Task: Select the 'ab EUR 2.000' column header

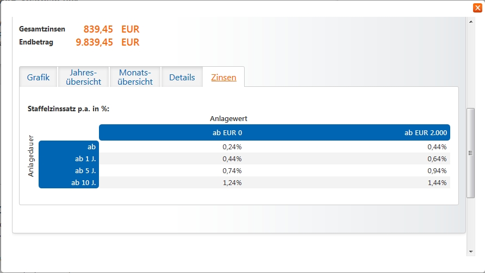Action: pyautogui.click(x=426, y=132)
